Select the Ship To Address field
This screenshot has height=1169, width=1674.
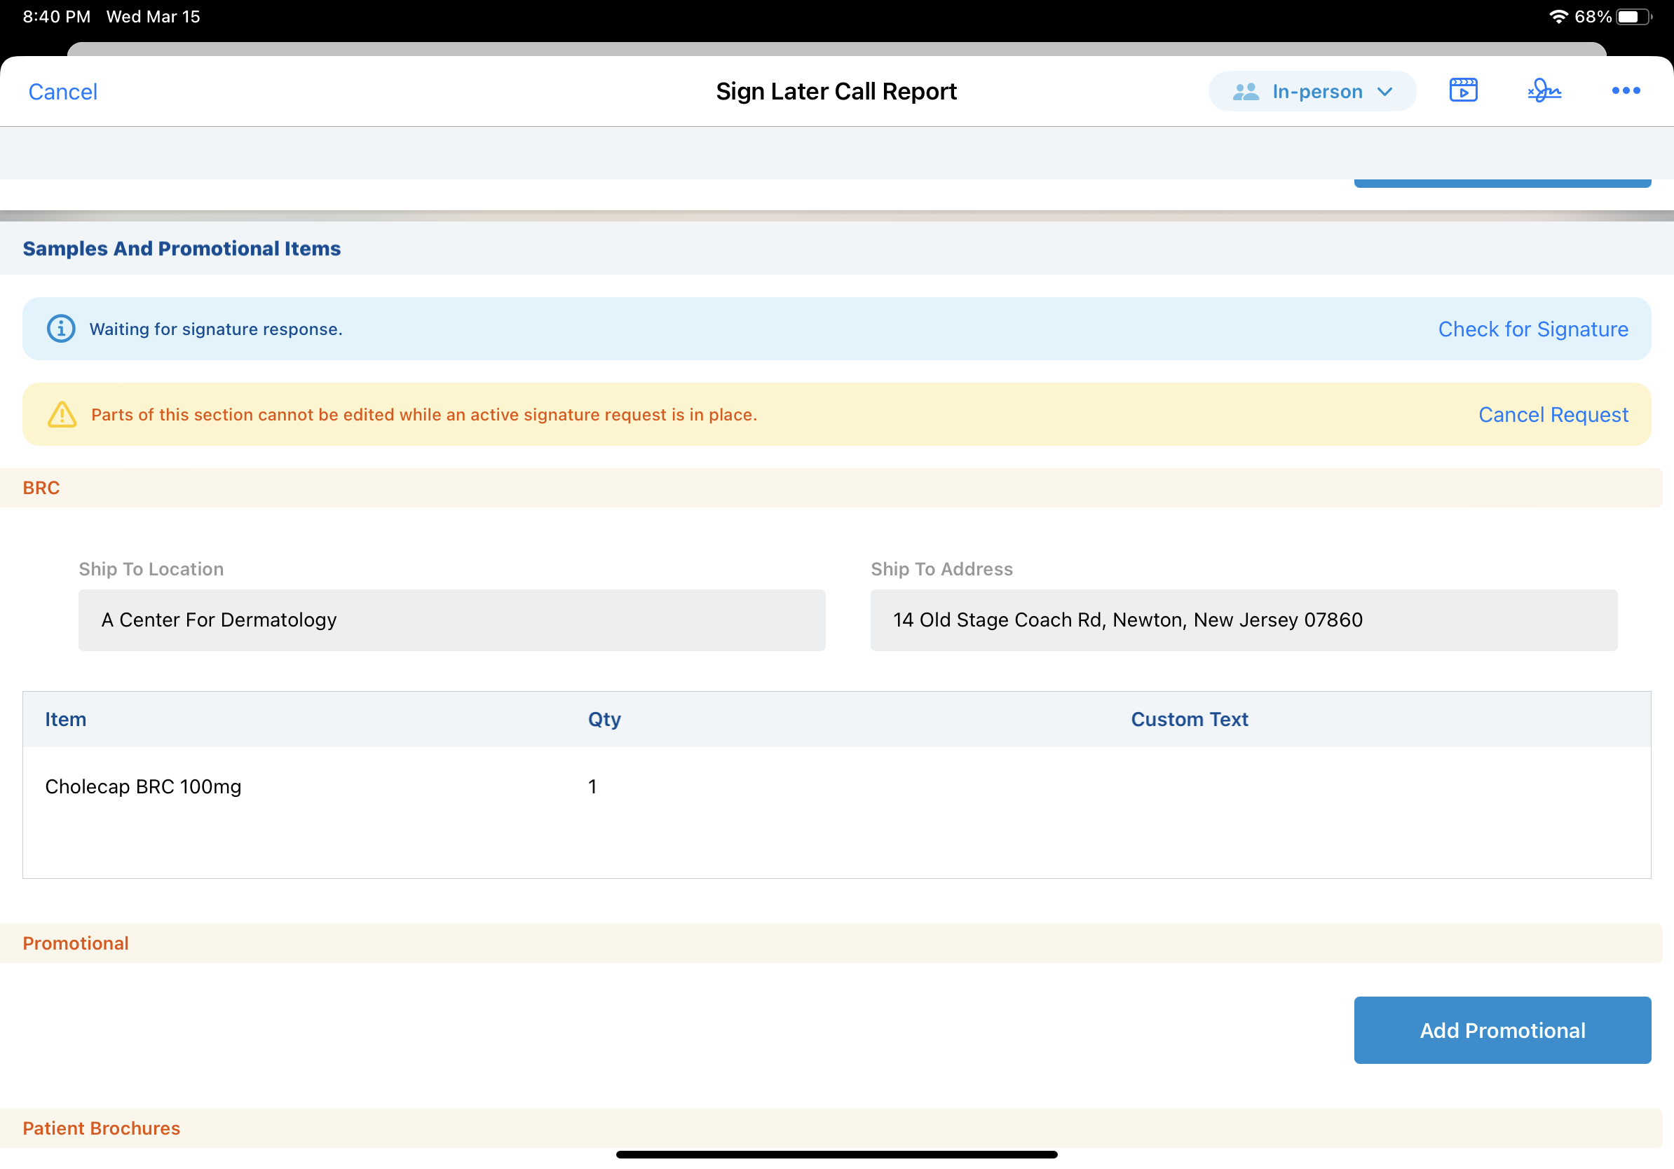1243,620
